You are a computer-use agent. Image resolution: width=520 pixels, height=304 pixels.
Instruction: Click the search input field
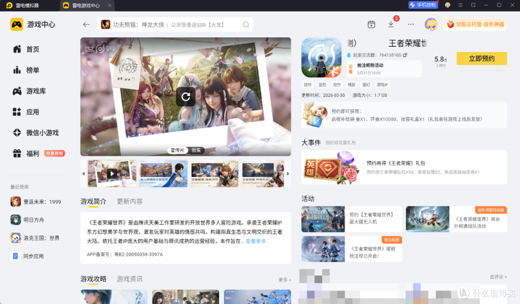click(x=176, y=25)
